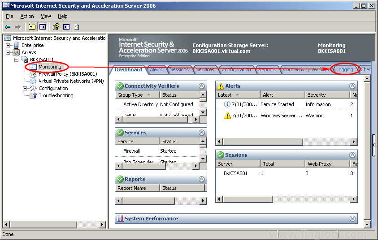This screenshot has height=240, width=378.
Task: Collapse the BKKISA001 tree node
Action: click(x=17, y=60)
